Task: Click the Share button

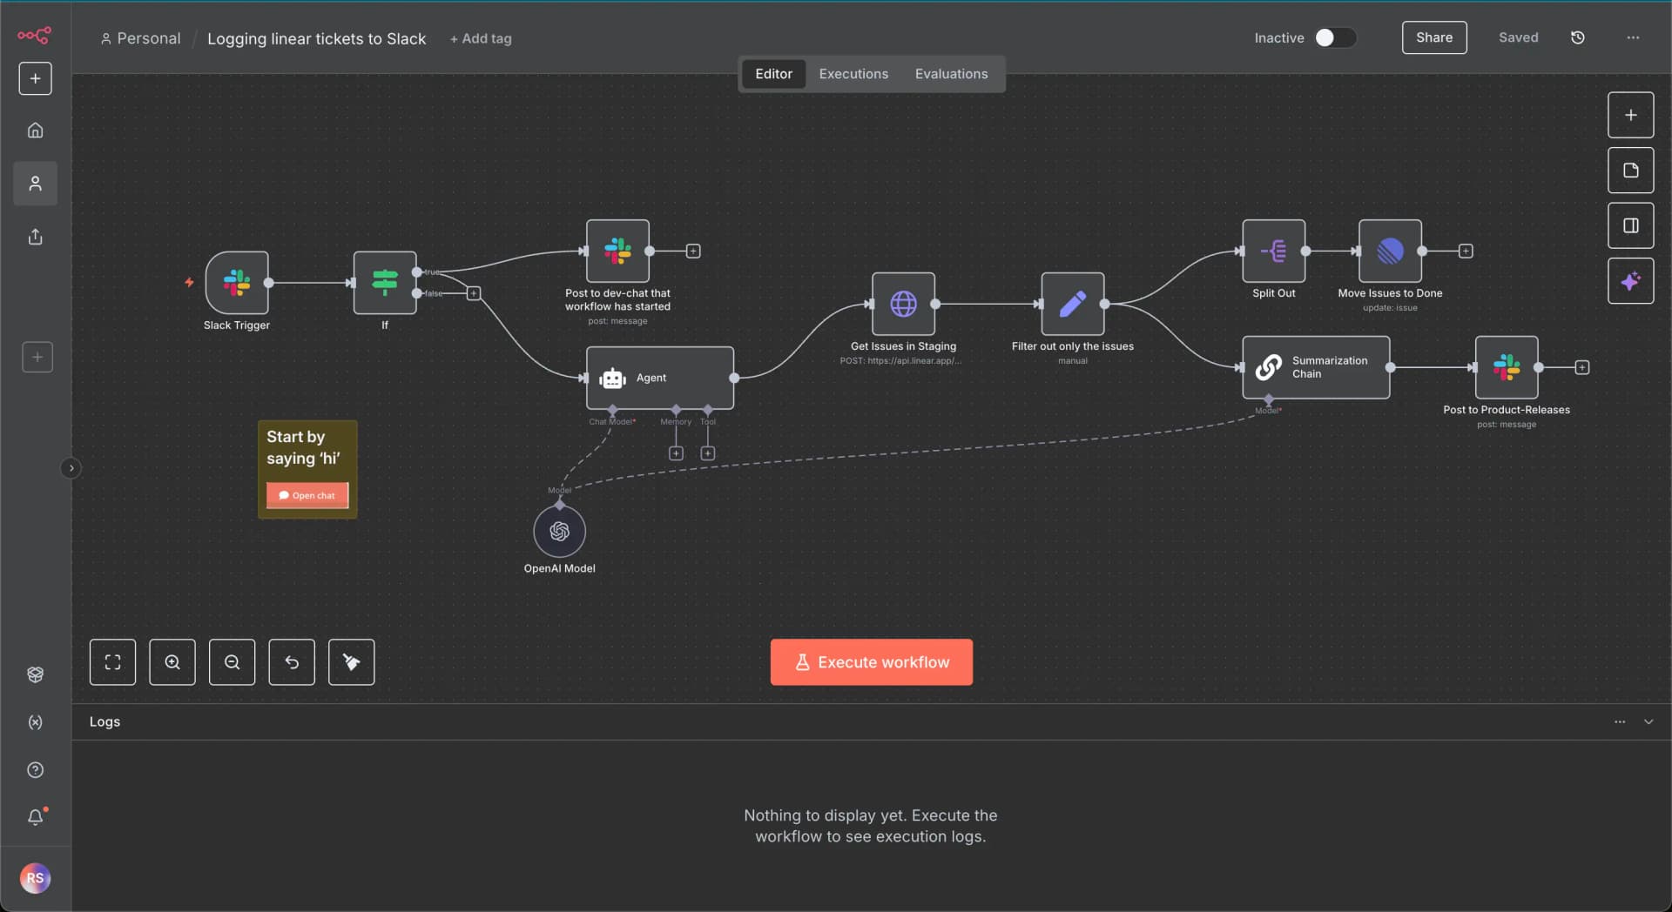Action: tap(1433, 37)
